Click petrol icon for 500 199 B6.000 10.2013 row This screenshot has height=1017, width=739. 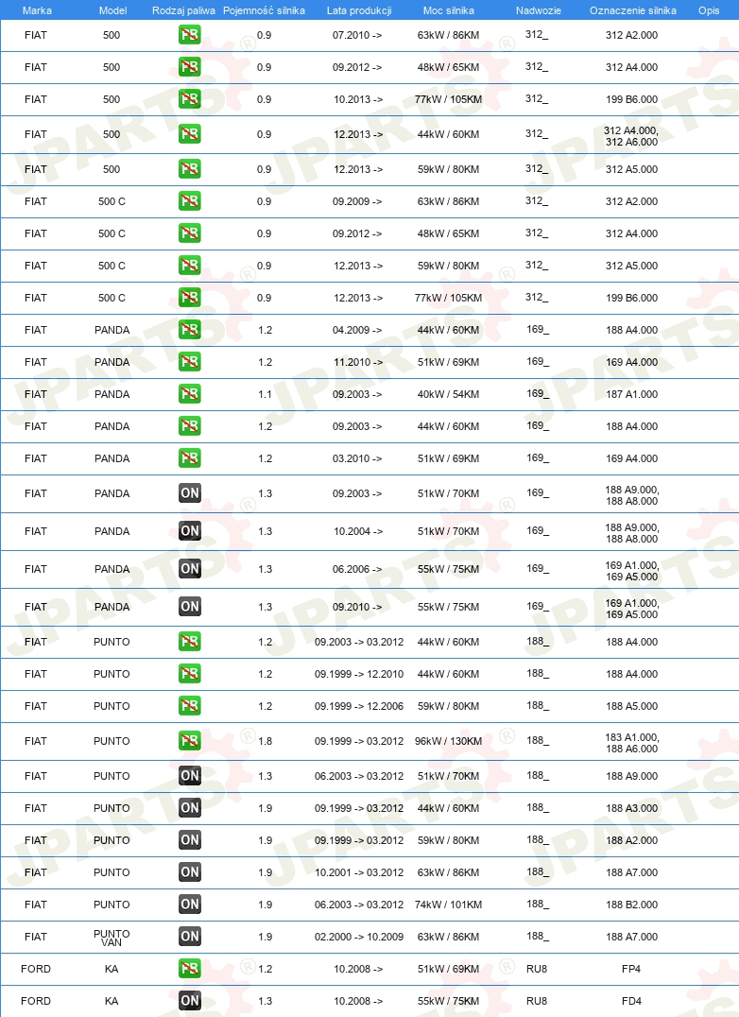[x=189, y=99]
